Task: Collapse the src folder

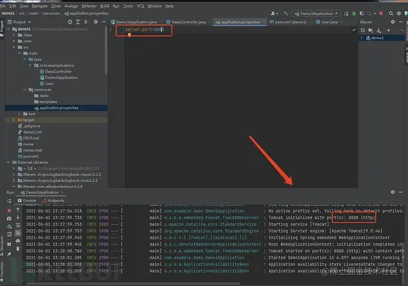Action: coord(14,47)
